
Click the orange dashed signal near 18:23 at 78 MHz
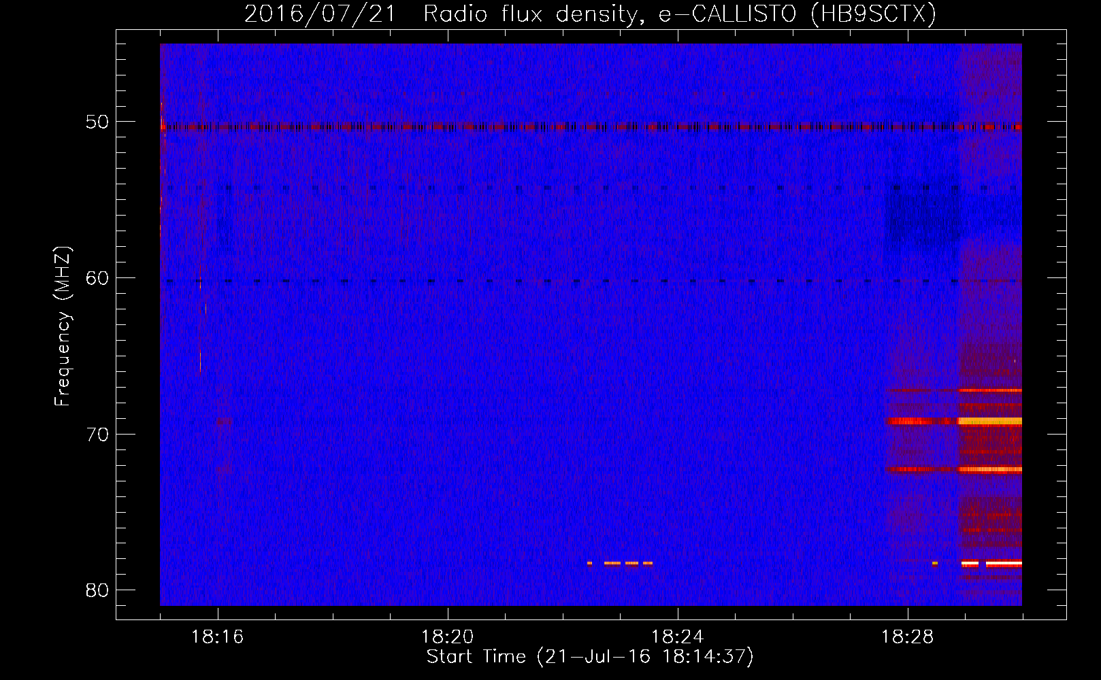coord(620,563)
